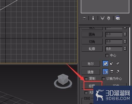
Task: Click the 轮廓 value spinner arrows
Action: pos(125,49)
